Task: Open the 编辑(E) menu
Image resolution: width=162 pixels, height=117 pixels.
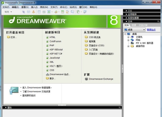Action: [15, 7]
